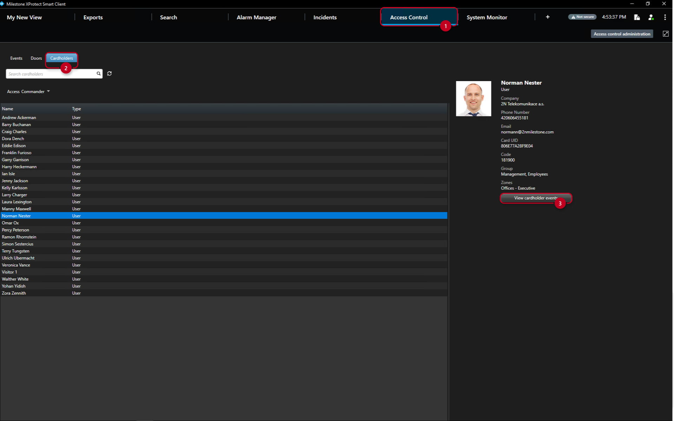Image resolution: width=674 pixels, height=421 pixels.
Task: Select cardholder Ian Isle
Action: click(224, 174)
